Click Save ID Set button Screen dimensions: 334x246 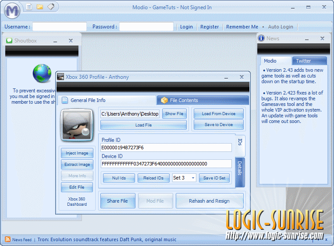coord(214,178)
